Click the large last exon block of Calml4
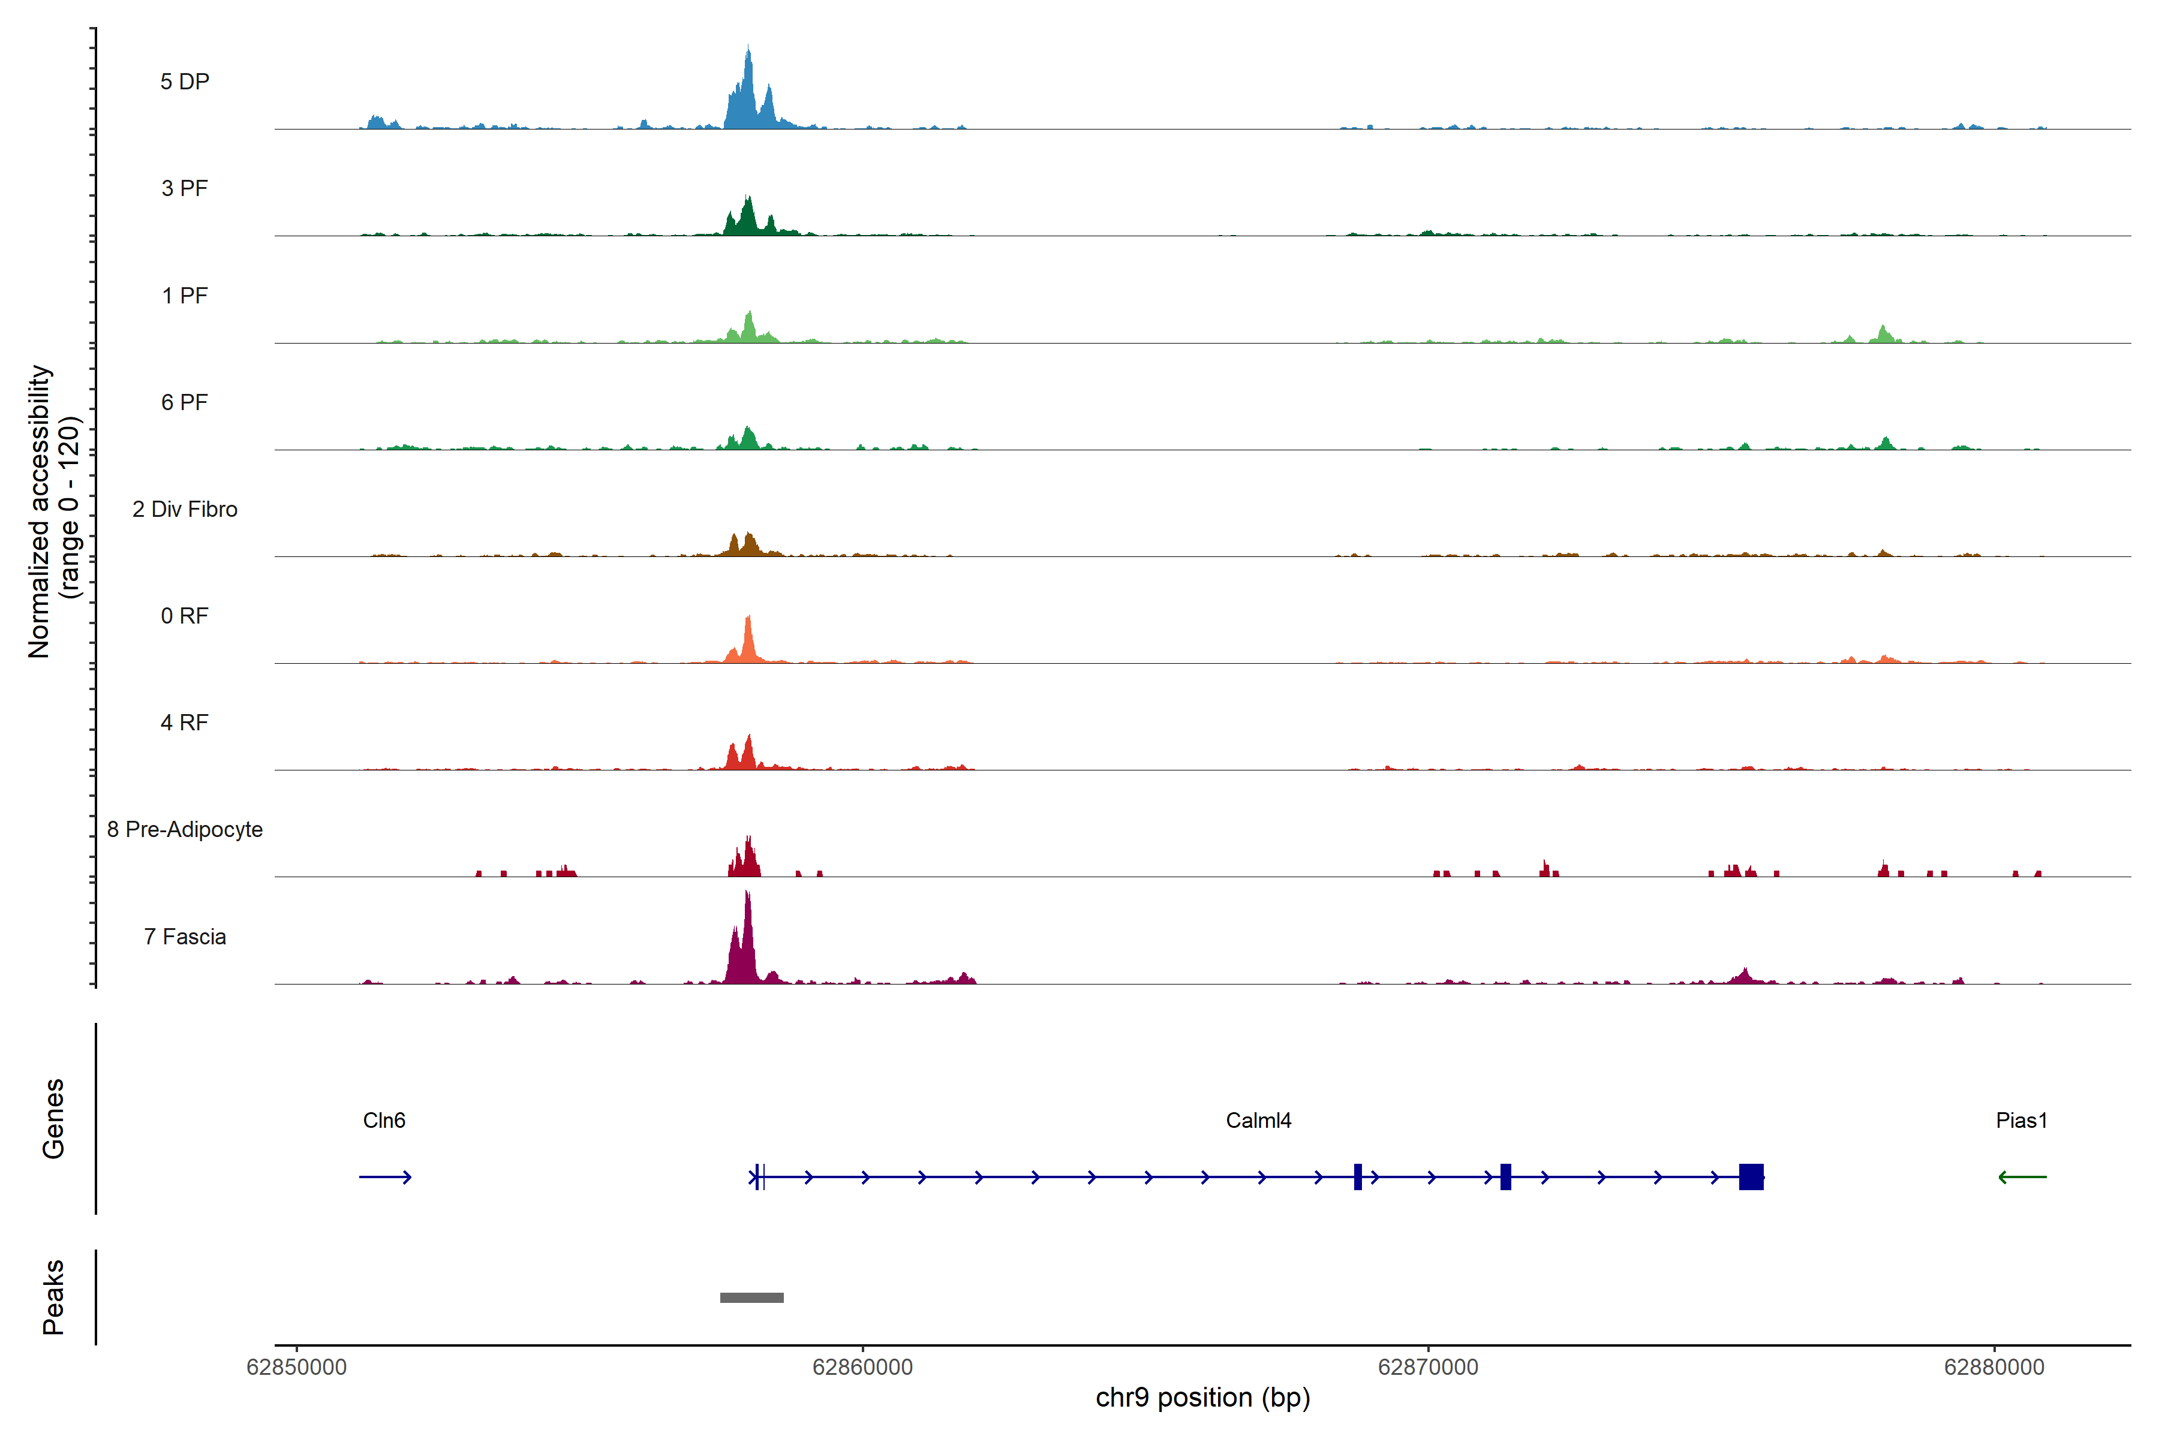This screenshot has height=1439, width=2159. pyautogui.click(x=1751, y=1176)
